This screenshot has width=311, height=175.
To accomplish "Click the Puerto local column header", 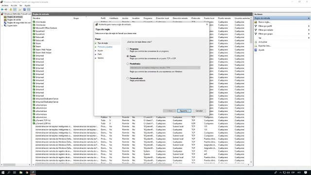I will click(209, 18).
